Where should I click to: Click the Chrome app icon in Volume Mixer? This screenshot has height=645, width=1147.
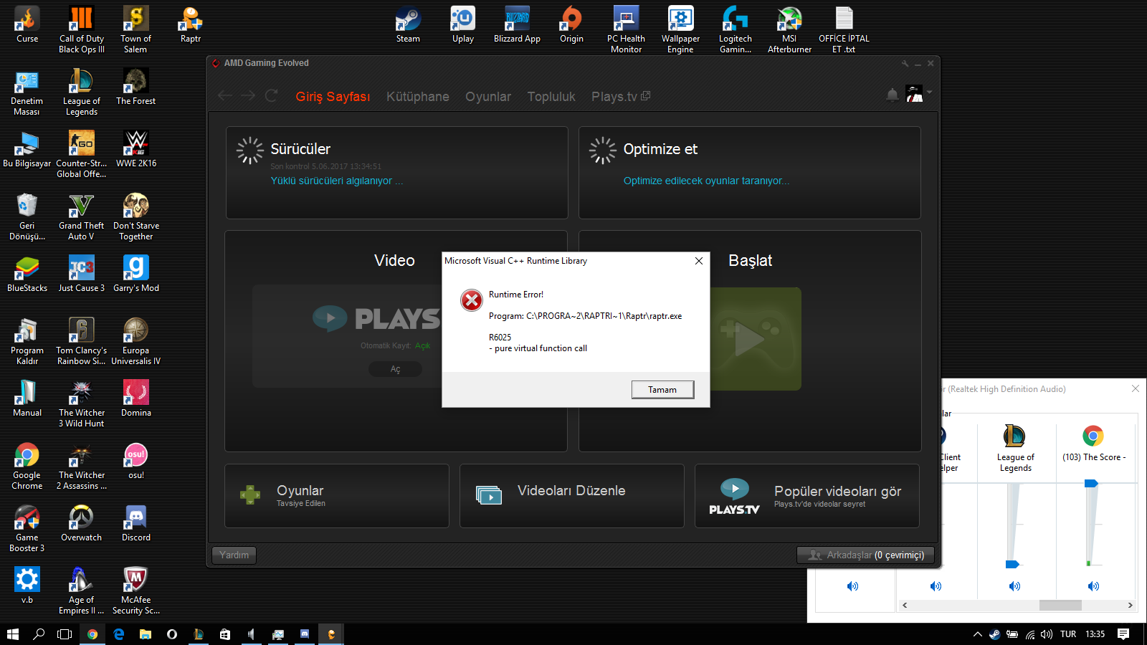(x=1093, y=436)
